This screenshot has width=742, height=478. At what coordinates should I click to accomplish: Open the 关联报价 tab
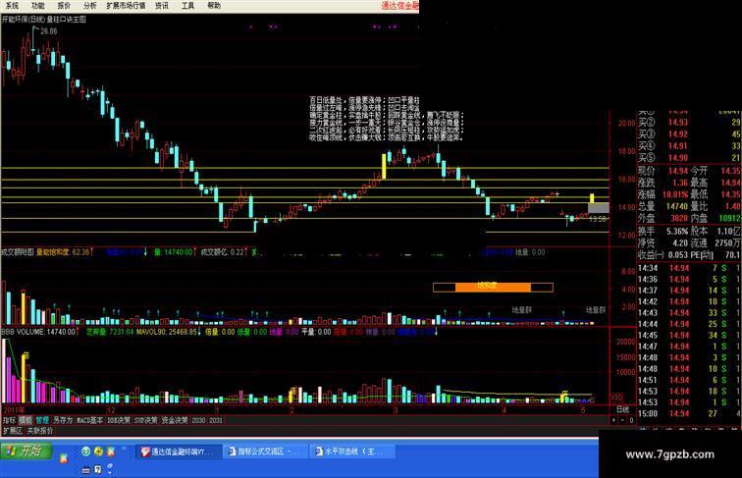(40, 431)
